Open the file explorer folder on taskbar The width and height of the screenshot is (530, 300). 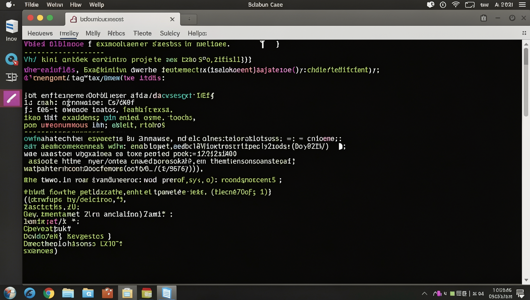(68, 293)
